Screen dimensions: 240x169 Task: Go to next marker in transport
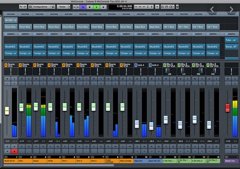(78, 7)
